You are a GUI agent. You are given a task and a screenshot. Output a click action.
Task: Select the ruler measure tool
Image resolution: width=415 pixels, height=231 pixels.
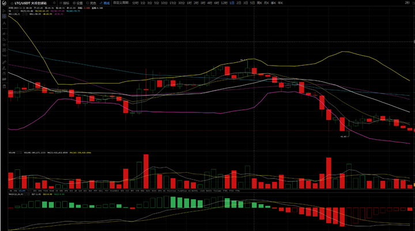(4, 62)
